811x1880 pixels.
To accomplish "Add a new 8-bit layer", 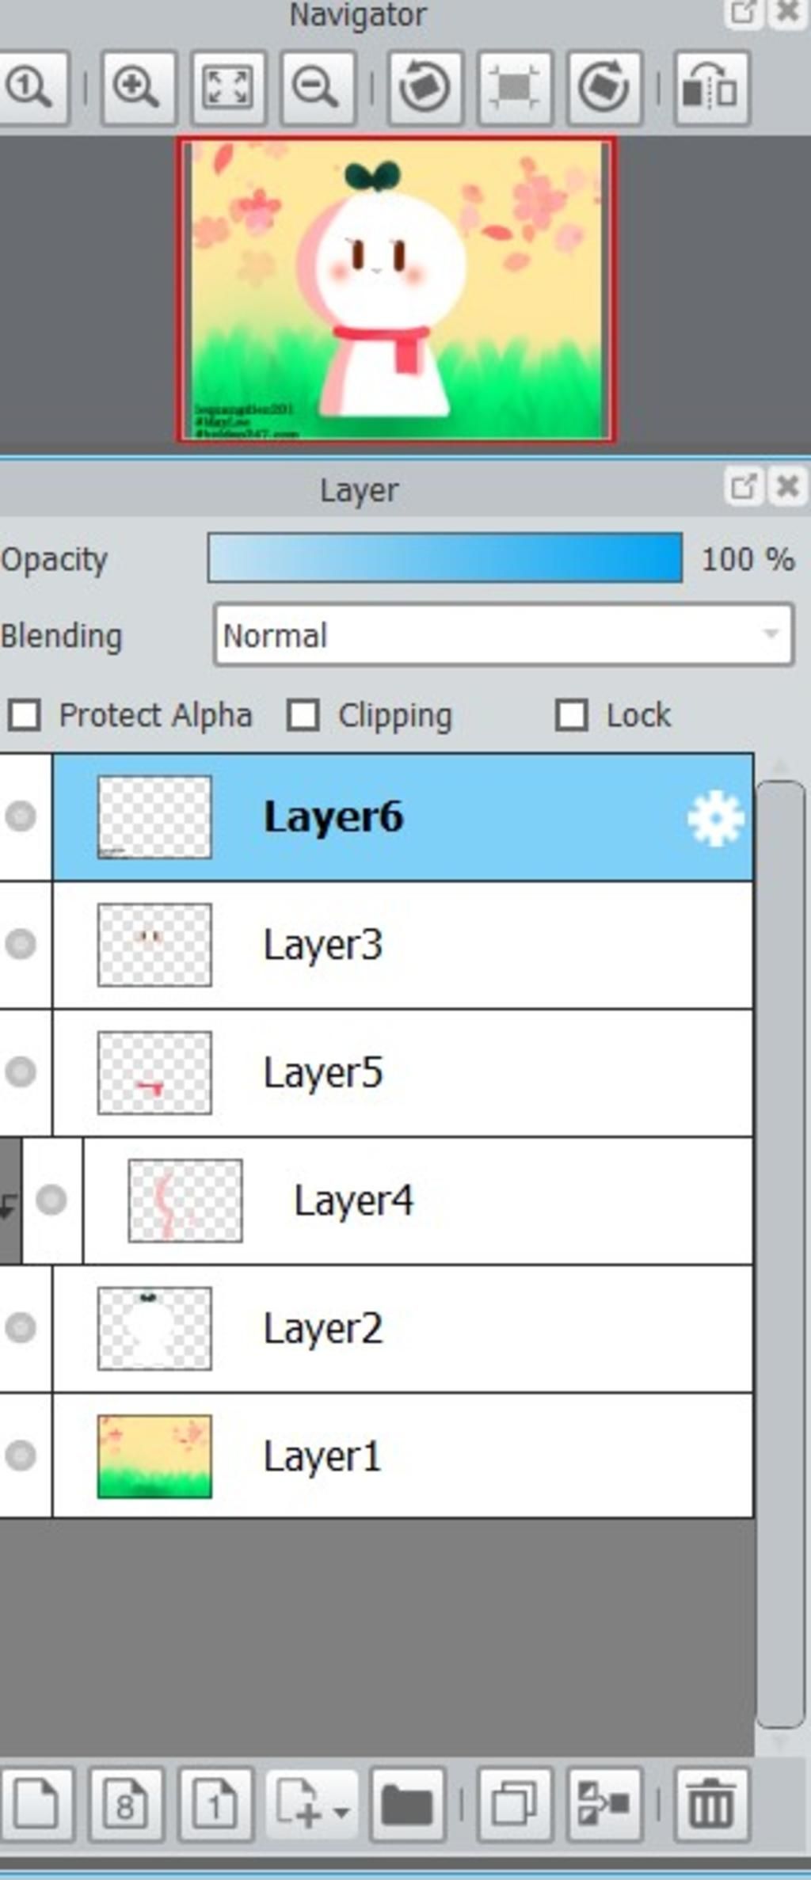I will click(x=126, y=1805).
